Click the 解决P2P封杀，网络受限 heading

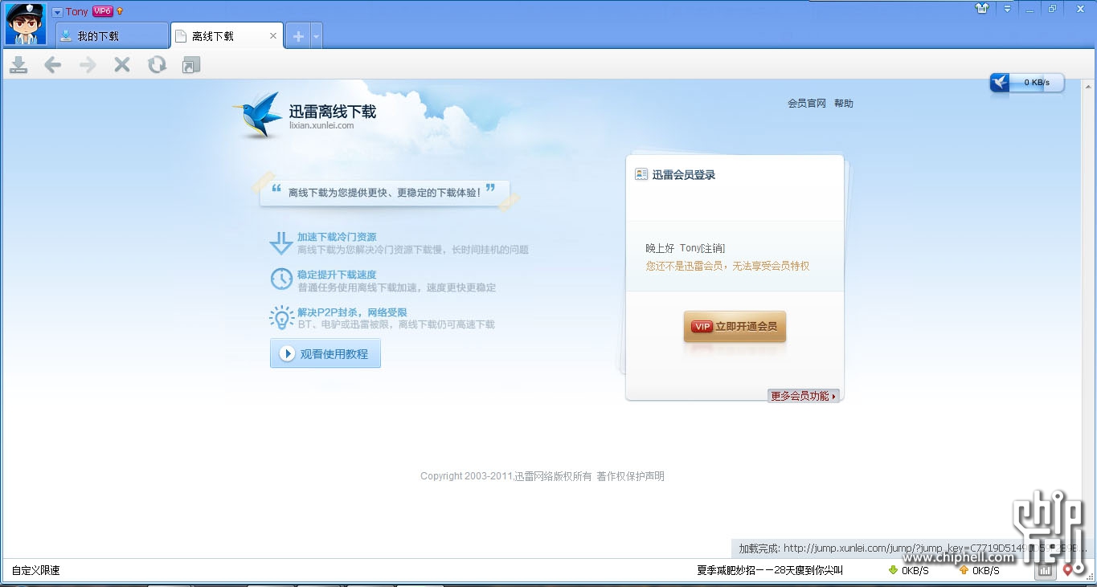point(352,312)
